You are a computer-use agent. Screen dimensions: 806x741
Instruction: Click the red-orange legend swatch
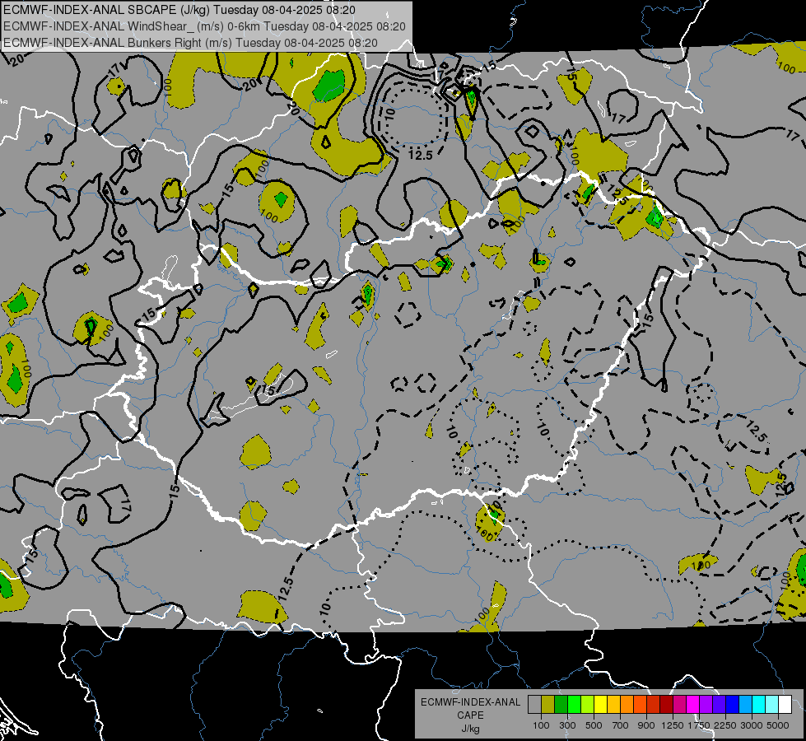(640, 704)
